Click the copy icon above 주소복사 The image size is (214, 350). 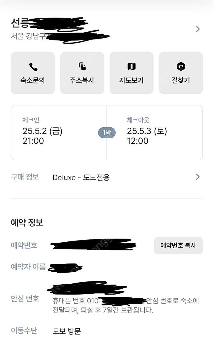(82, 67)
